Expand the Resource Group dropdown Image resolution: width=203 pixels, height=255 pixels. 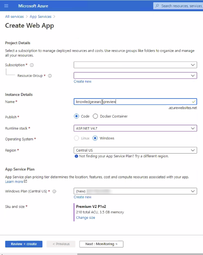point(135,76)
